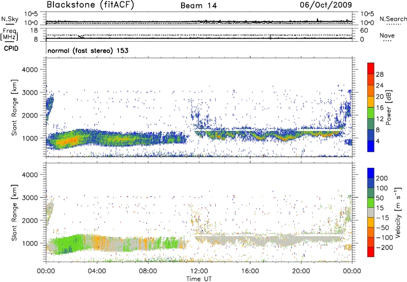Click the '04:00' time tick label
This screenshot has width=407, height=282.
click(97, 271)
